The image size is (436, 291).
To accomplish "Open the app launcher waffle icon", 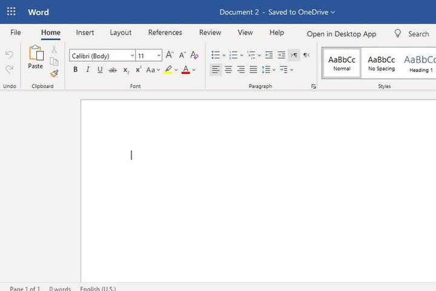I will click(x=12, y=12).
